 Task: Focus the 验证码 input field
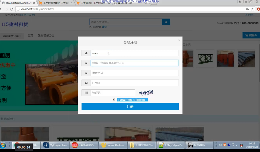coord(113,93)
